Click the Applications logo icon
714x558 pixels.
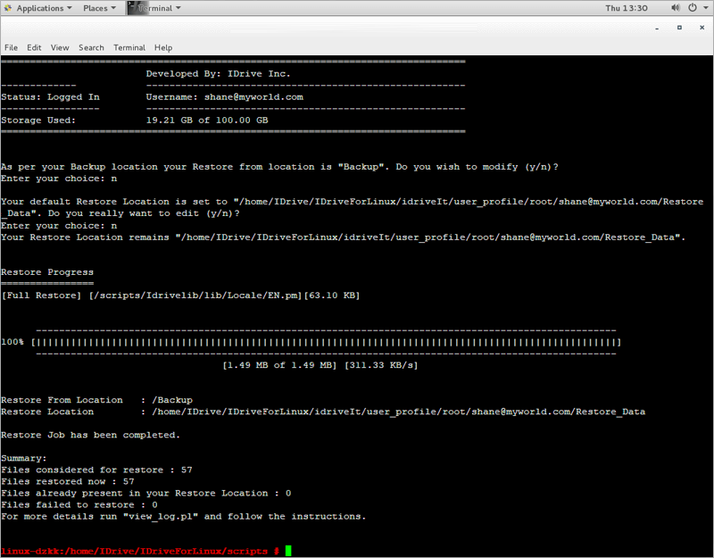click(8, 8)
